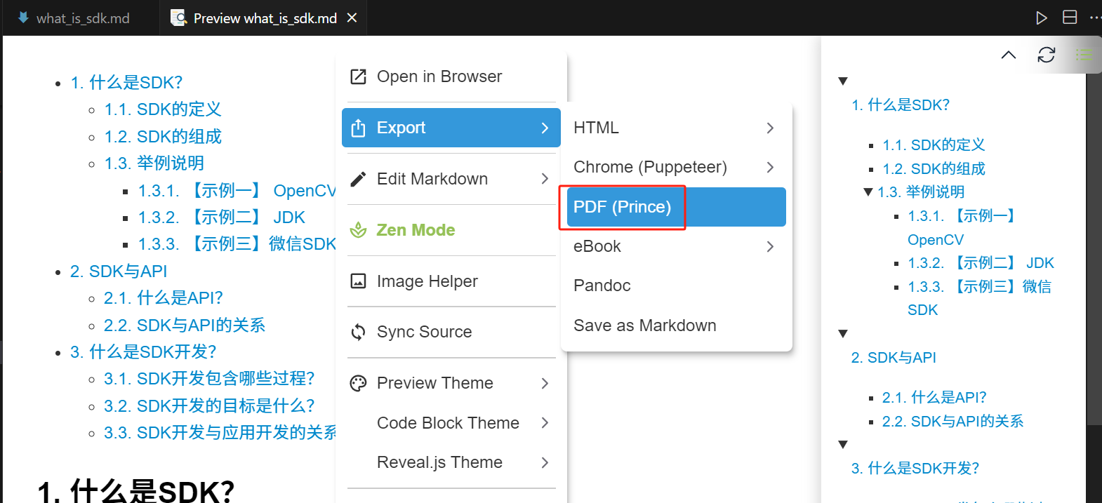Open the 2.2. SDK与API的关系 link in sidebar
1102x503 pixels.
pyautogui.click(x=952, y=421)
